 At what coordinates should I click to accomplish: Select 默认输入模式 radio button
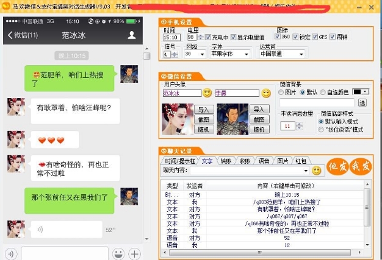pos(321,121)
